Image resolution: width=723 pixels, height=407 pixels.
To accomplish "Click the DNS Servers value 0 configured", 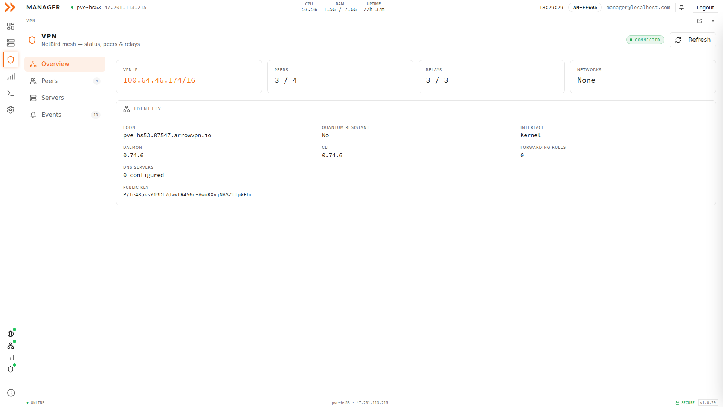I will [143, 175].
